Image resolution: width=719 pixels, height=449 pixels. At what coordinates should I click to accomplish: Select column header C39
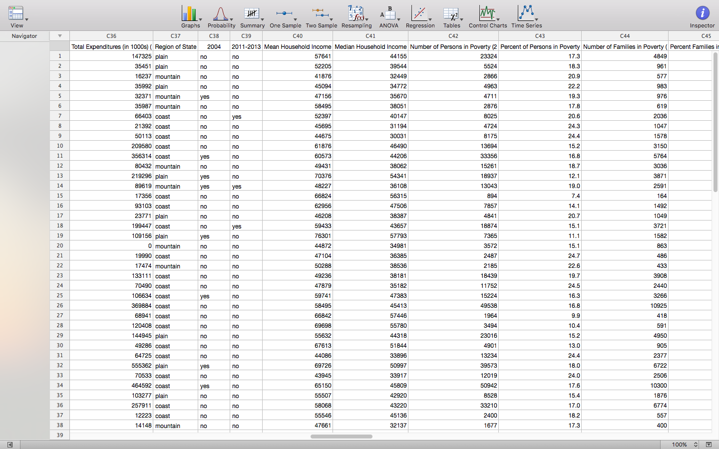pyautogui.click(x=246, y=36)
